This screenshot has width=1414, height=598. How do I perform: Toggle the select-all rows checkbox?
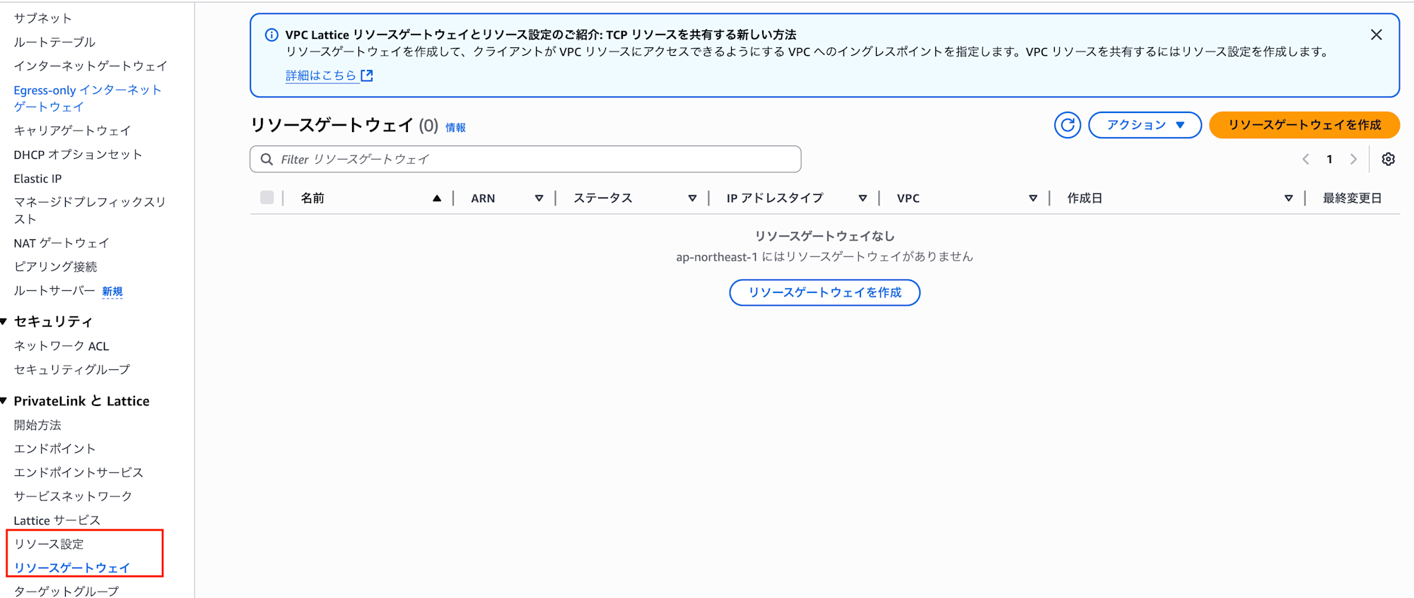[267, 198]
